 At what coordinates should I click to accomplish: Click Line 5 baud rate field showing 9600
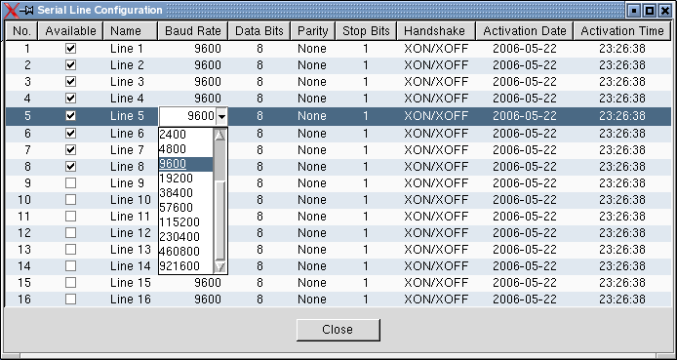[x=187, y=116]
